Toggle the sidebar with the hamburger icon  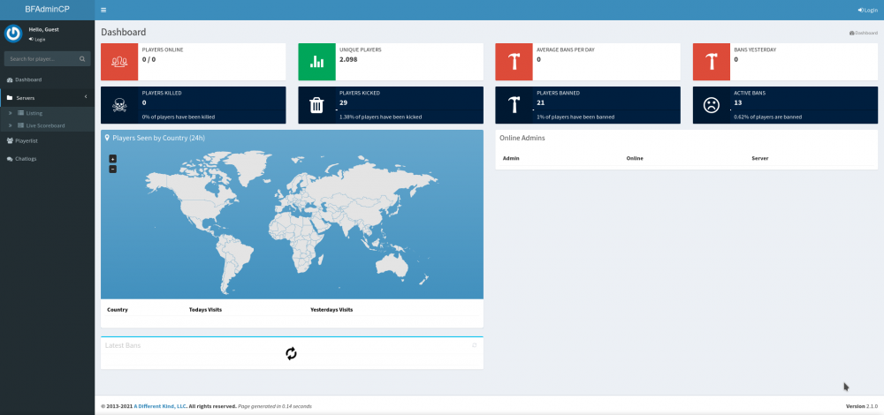tap(103, 10)
